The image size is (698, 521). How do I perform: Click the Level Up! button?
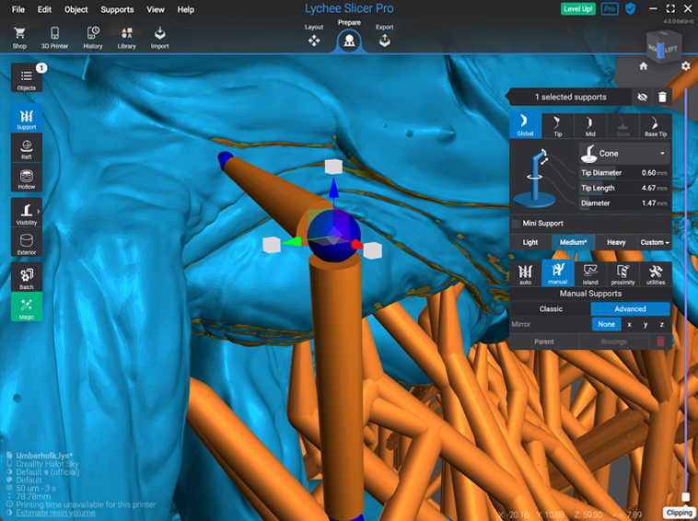coord(577,8)
